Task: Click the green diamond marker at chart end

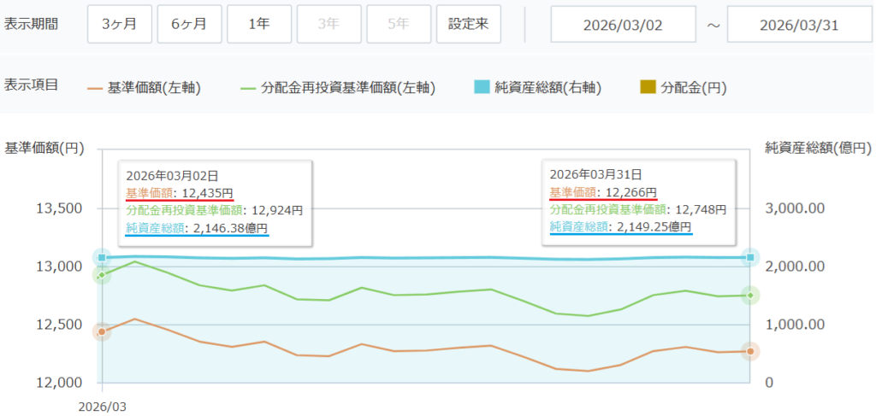Action: coord(750,296)
